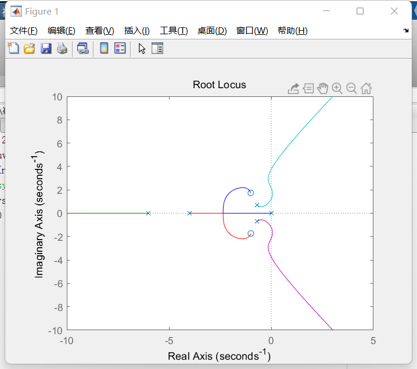Close the Figure 1 window
Screen dimensions: 417x369
(x=394, y=11)
